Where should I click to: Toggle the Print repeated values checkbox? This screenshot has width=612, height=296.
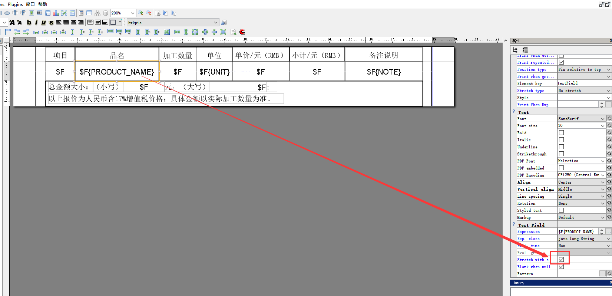coord(561,62)
